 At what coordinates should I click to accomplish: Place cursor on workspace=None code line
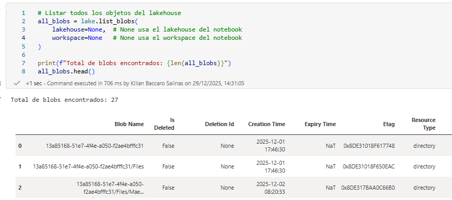click(147, 38)
